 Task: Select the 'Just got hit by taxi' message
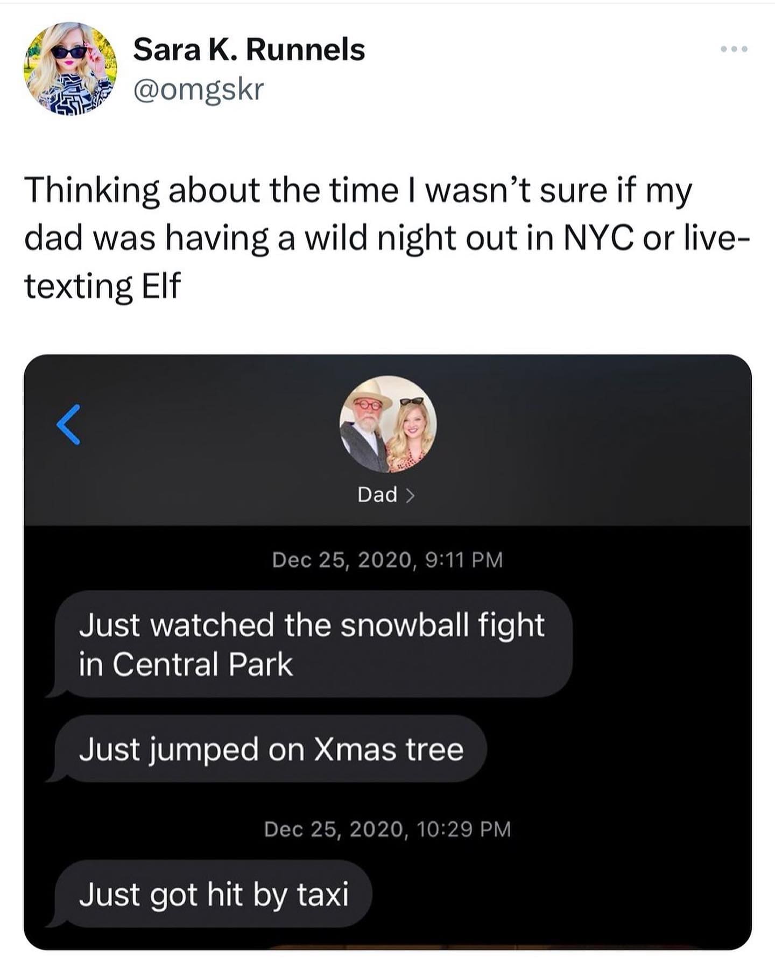(x=214, y=894)
